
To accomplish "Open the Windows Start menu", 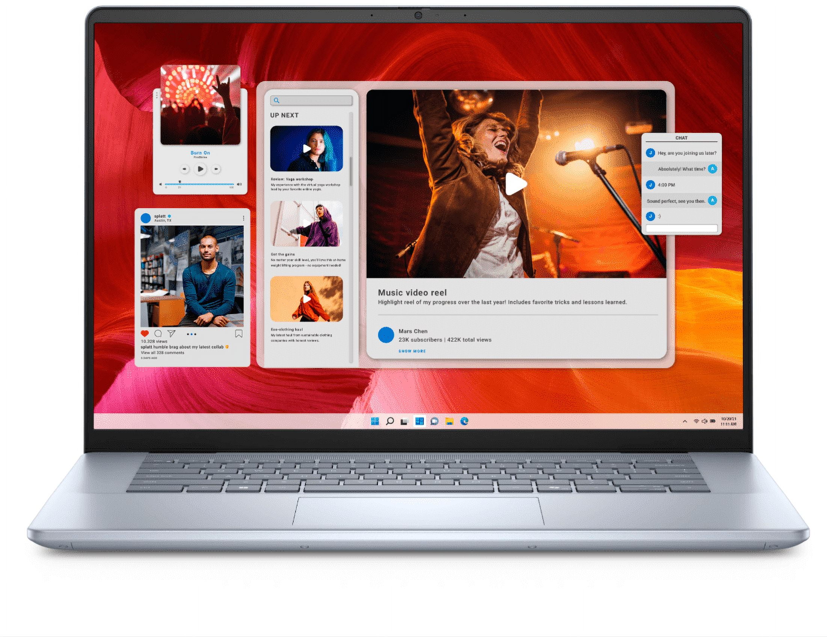I will pos(375,421).
